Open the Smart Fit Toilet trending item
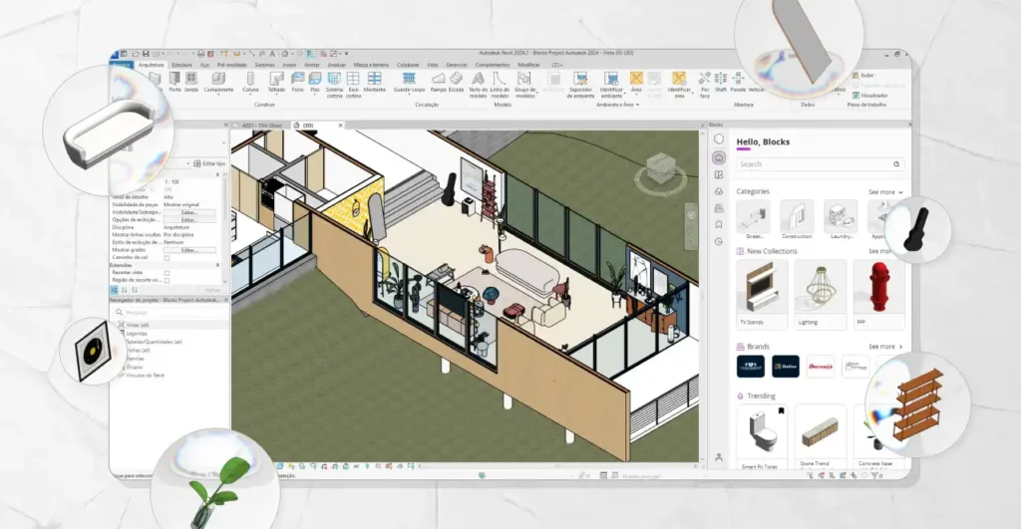Screen dimensions: 1021x529 pyautogui.click(x=762, y=436)
